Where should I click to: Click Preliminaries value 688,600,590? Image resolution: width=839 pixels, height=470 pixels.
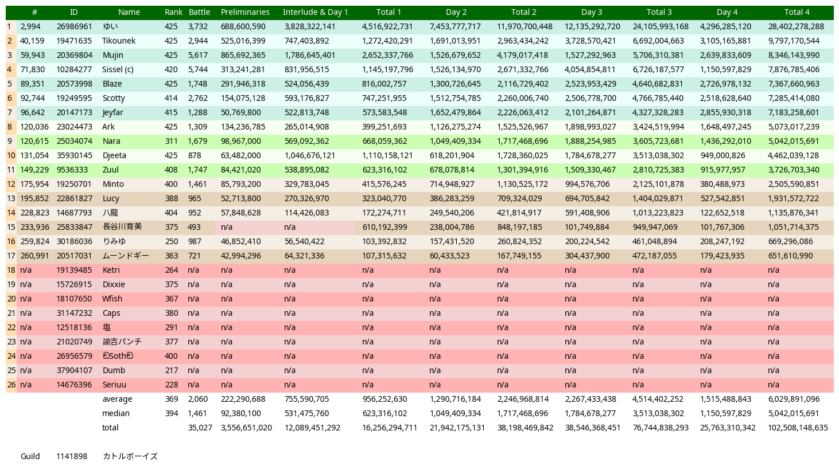point(243,26)
